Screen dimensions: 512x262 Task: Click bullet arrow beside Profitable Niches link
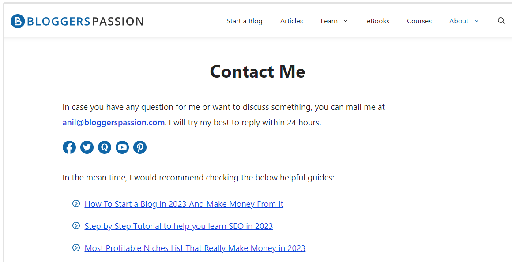tap(76, 248)
